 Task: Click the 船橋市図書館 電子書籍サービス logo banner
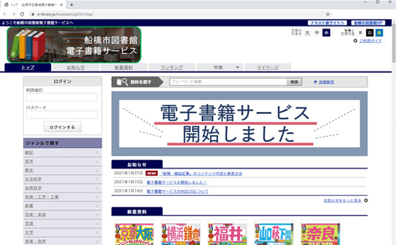[74, 45]
